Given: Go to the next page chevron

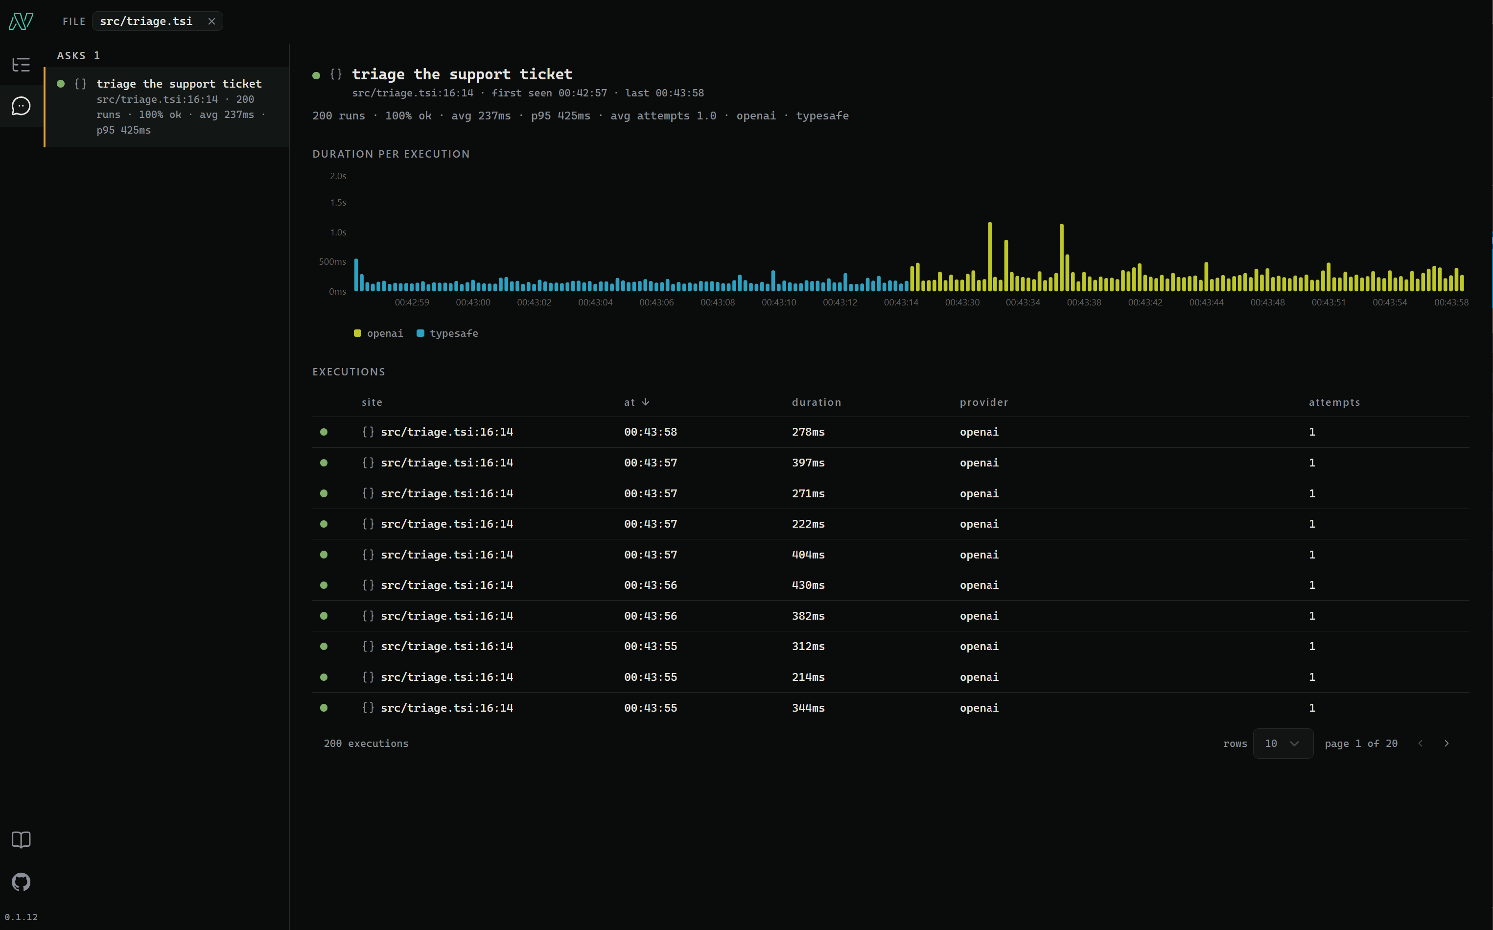Looking at the screenshot, I should click(1446, 744).
